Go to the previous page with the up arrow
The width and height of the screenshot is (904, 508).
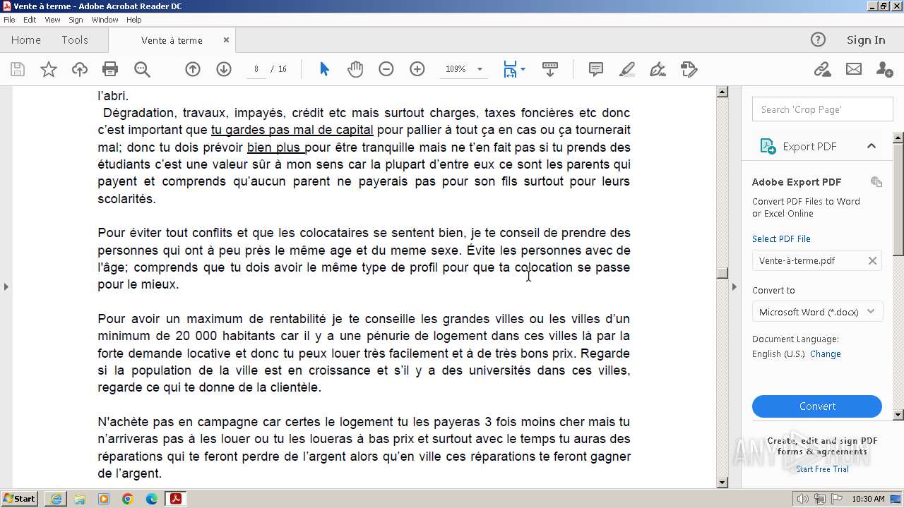(193, 69)
